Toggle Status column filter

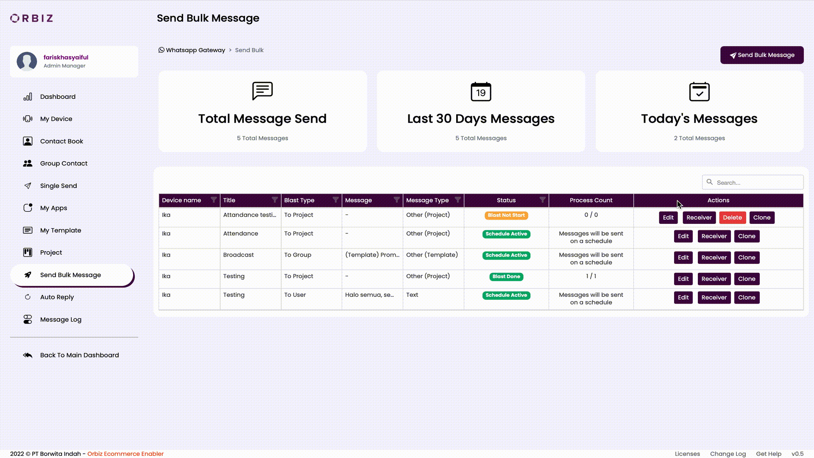(542, 200)
